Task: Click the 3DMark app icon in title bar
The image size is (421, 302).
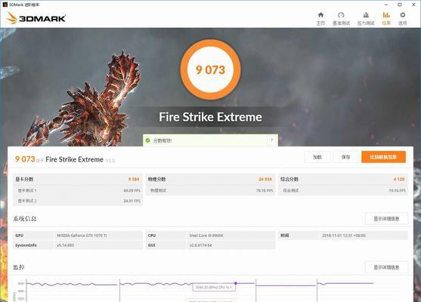Action: point(5,5)
